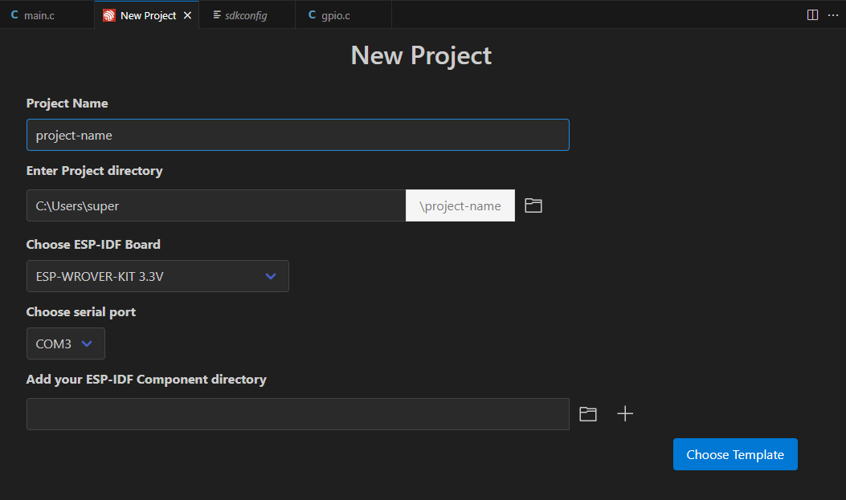The width and height of the screenshot is (846, 500).
Task: Browse for an ESP-IDF component directory folder
Action: point(587,414)
